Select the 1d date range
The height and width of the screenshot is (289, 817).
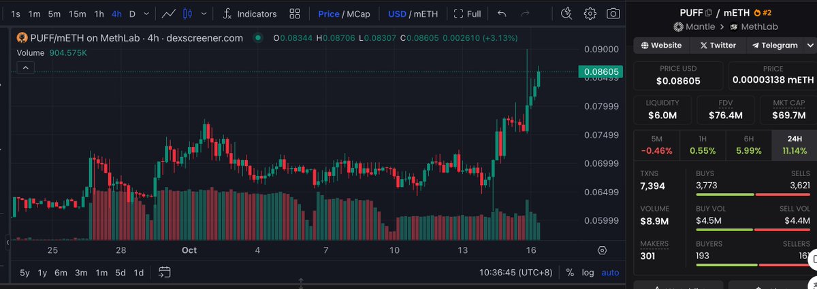[x=138, y=273]
